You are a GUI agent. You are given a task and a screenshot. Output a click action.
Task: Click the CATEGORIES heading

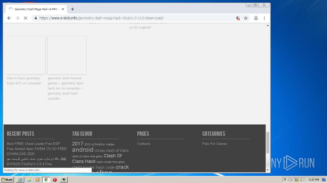[x=214, y=134]
